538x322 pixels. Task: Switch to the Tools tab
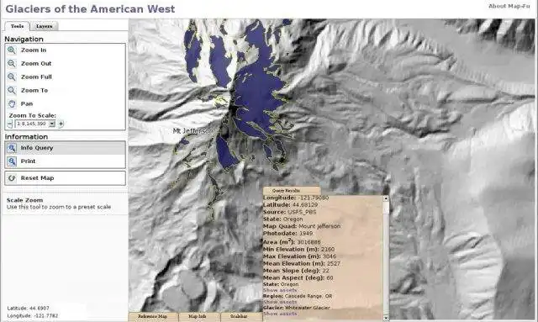17,26
